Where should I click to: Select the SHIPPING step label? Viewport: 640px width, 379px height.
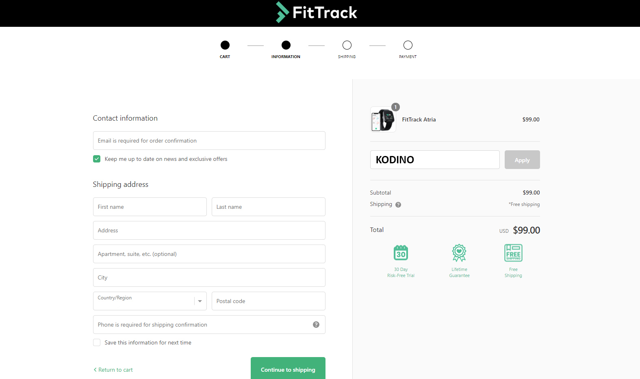pyautogui.click(x=347, y=57)
